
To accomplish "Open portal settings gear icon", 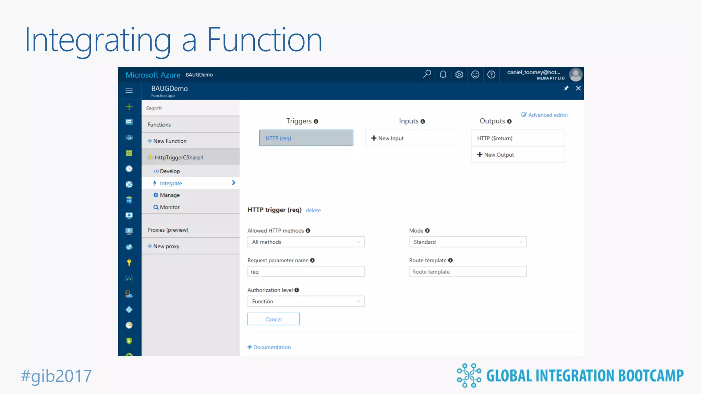I will (459, 74).
